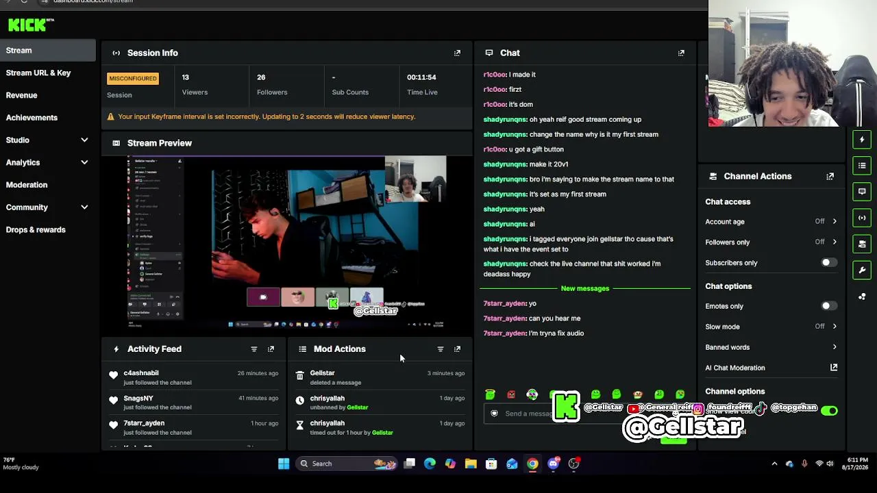Pop out the Mod Actions panel

(457, 349)
